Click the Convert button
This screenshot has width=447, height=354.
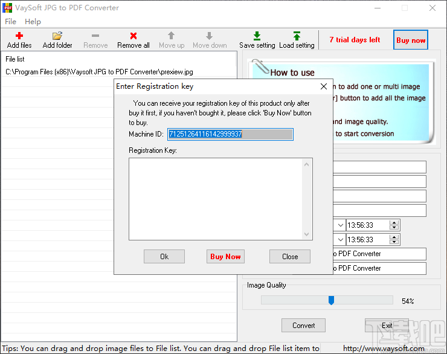(303, 326)
